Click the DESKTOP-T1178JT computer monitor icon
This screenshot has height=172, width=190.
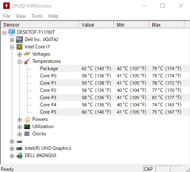(x=12, y=32)
